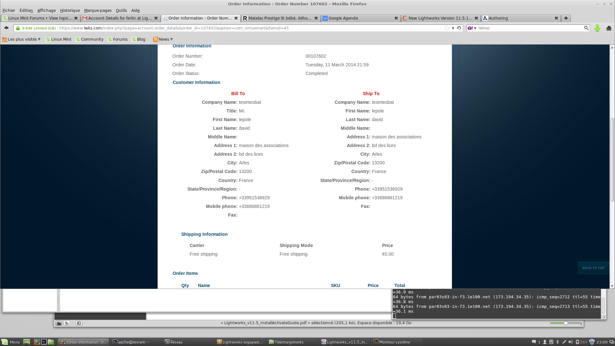Adjust the file manager zoom slider
This screenshot has width=615, height=346.
click(x=566, y=323)
